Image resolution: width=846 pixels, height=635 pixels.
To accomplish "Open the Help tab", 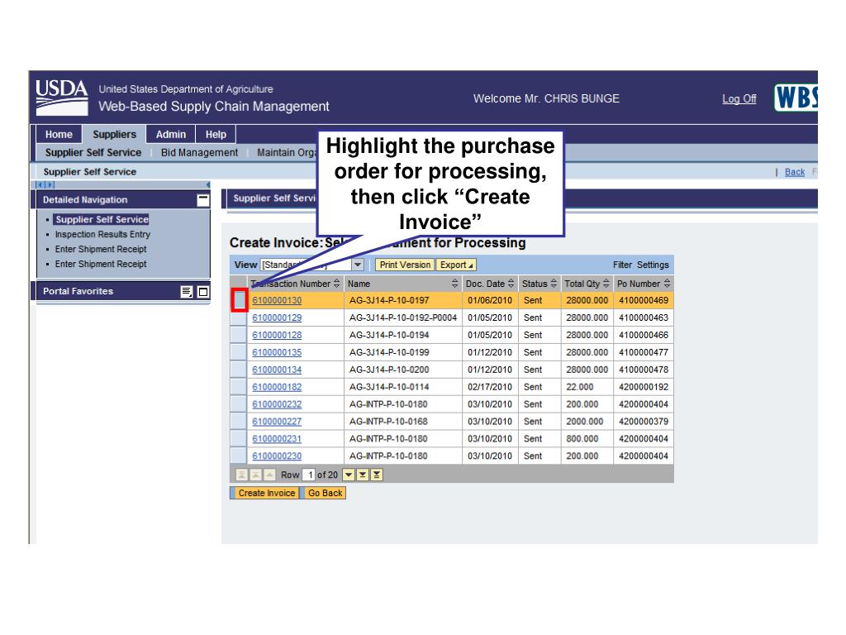I will tap(216, 135).
